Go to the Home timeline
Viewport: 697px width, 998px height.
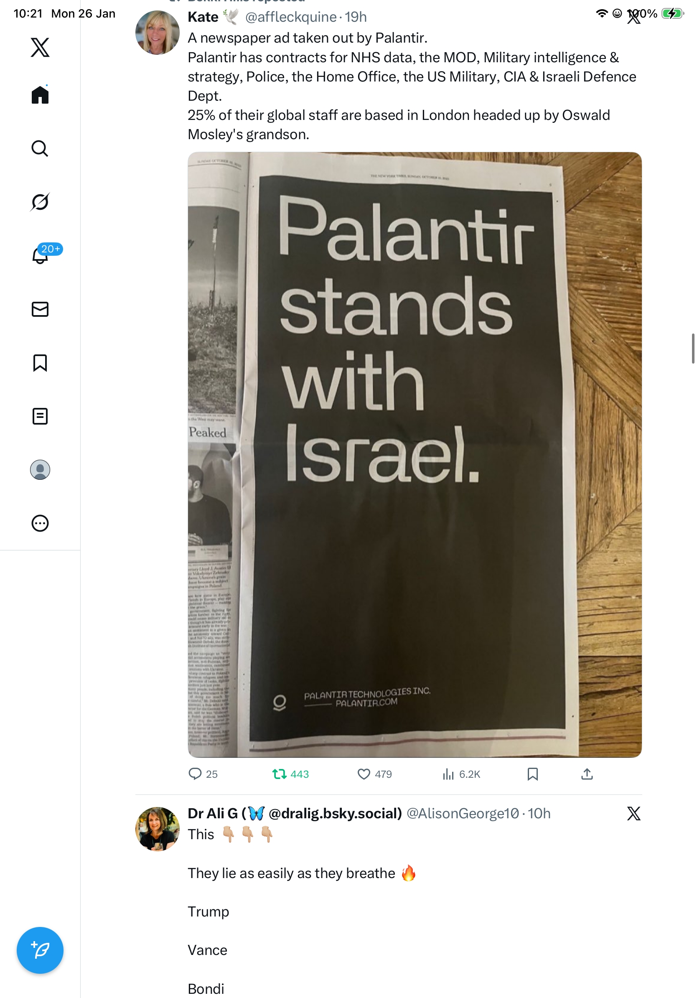(x=40, y=95)
